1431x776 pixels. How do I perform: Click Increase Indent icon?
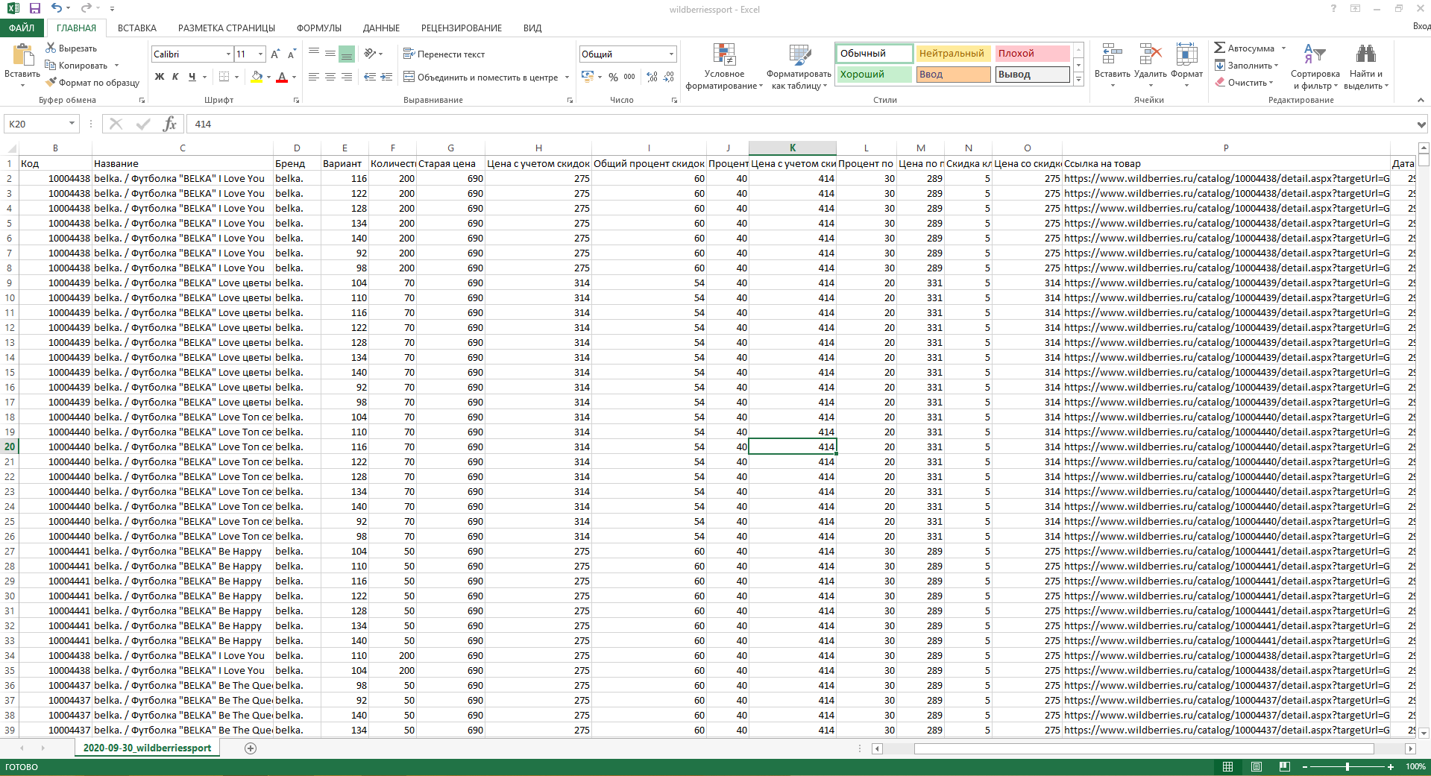pyautogui.click(x=386, y=77)
